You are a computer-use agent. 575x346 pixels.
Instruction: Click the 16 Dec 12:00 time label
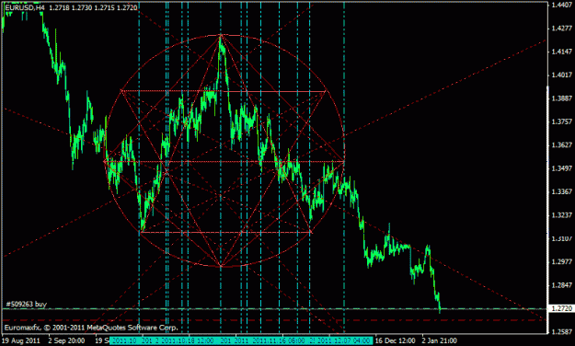pos(395,340)
